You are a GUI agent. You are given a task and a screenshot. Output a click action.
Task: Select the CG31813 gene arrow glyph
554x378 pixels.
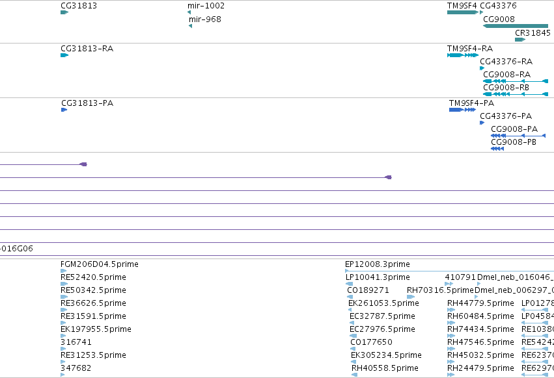tap(64, 12)
